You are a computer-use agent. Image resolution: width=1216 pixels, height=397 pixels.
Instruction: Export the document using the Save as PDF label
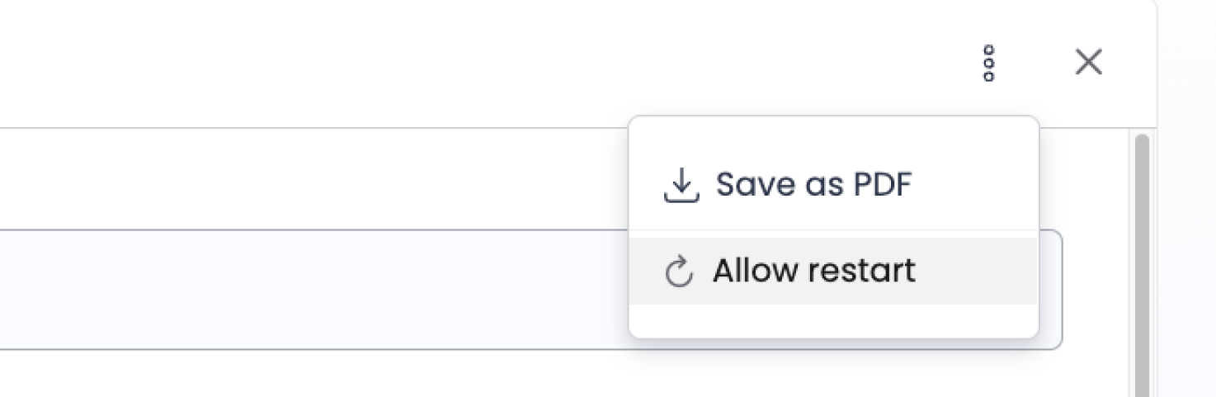point(813,185)
